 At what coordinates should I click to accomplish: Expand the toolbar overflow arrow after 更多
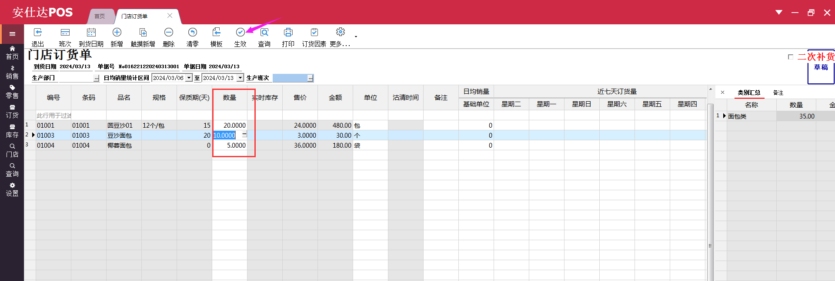point(356,37)
